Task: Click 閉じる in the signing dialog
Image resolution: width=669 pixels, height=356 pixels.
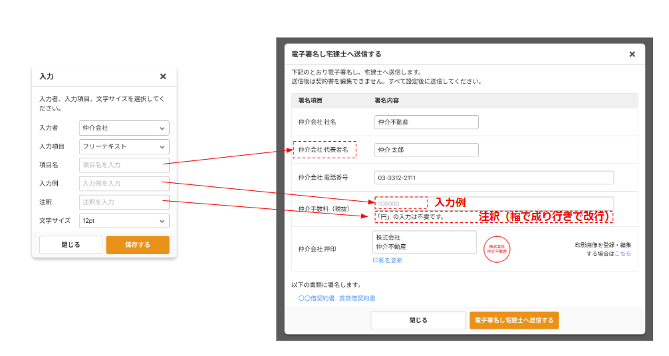Action: [418, 321]
